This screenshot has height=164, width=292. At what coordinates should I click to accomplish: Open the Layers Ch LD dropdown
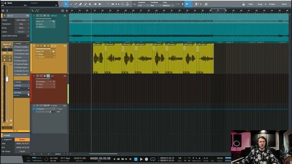[x=22, y=32]
